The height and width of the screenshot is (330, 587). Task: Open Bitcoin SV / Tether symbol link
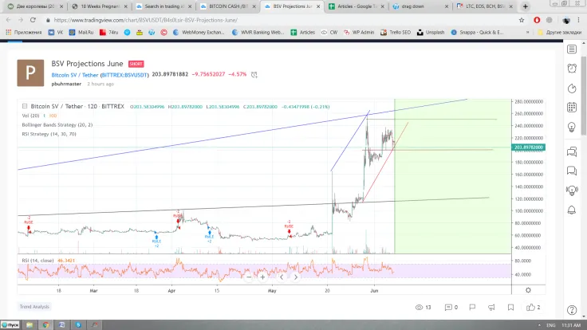pyautogui.click(x=100, y=75)
